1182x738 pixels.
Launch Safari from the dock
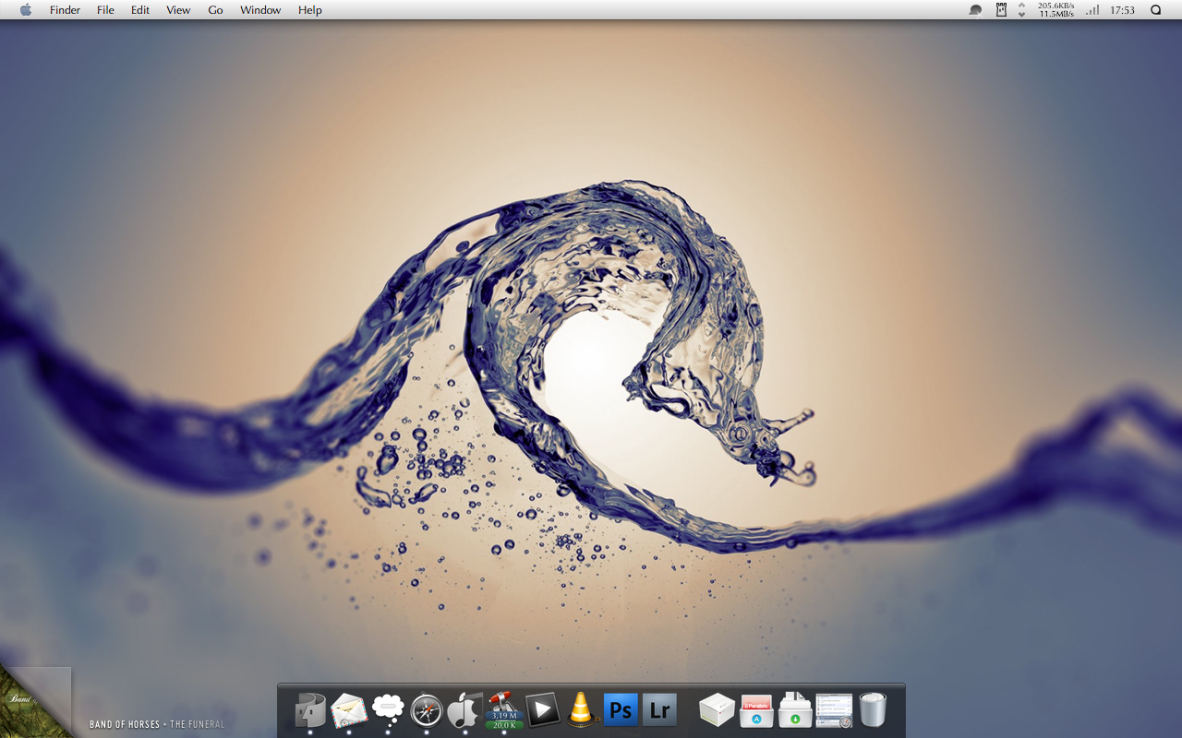point(427,710)
